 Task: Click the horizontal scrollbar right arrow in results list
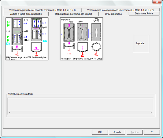point(151,112)
